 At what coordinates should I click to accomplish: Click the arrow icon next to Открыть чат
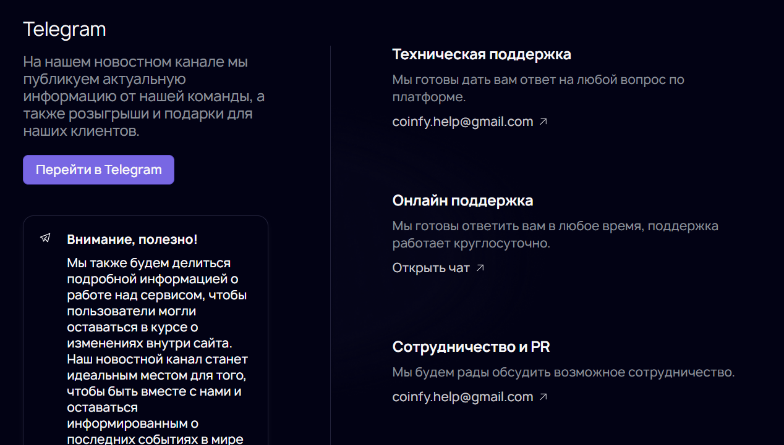click(480, 268)
